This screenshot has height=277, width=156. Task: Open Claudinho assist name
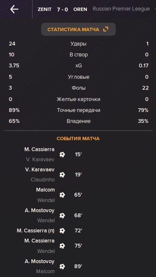(x=43, y=180)
